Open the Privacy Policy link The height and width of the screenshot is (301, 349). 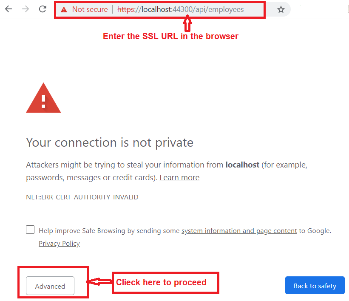59,244
